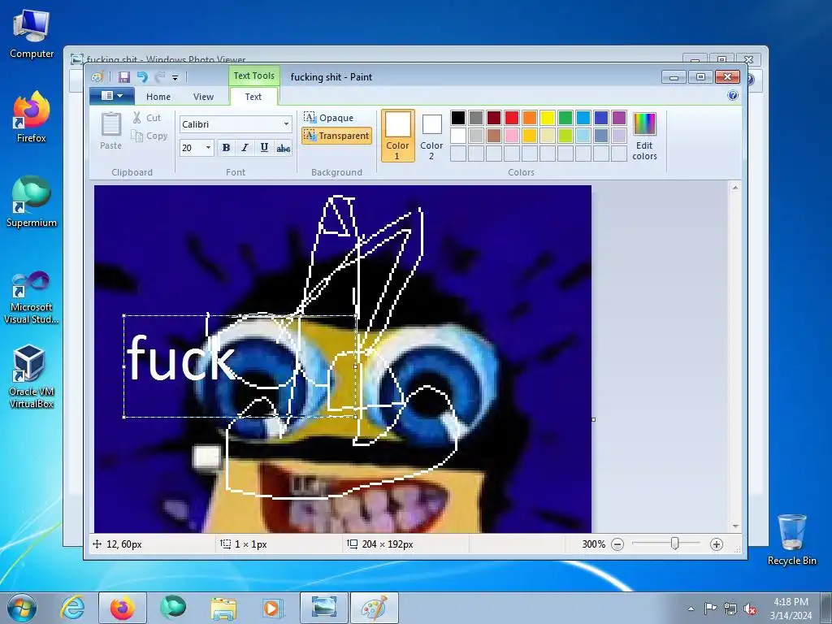Open Firefox desktop shortcut

32,117
